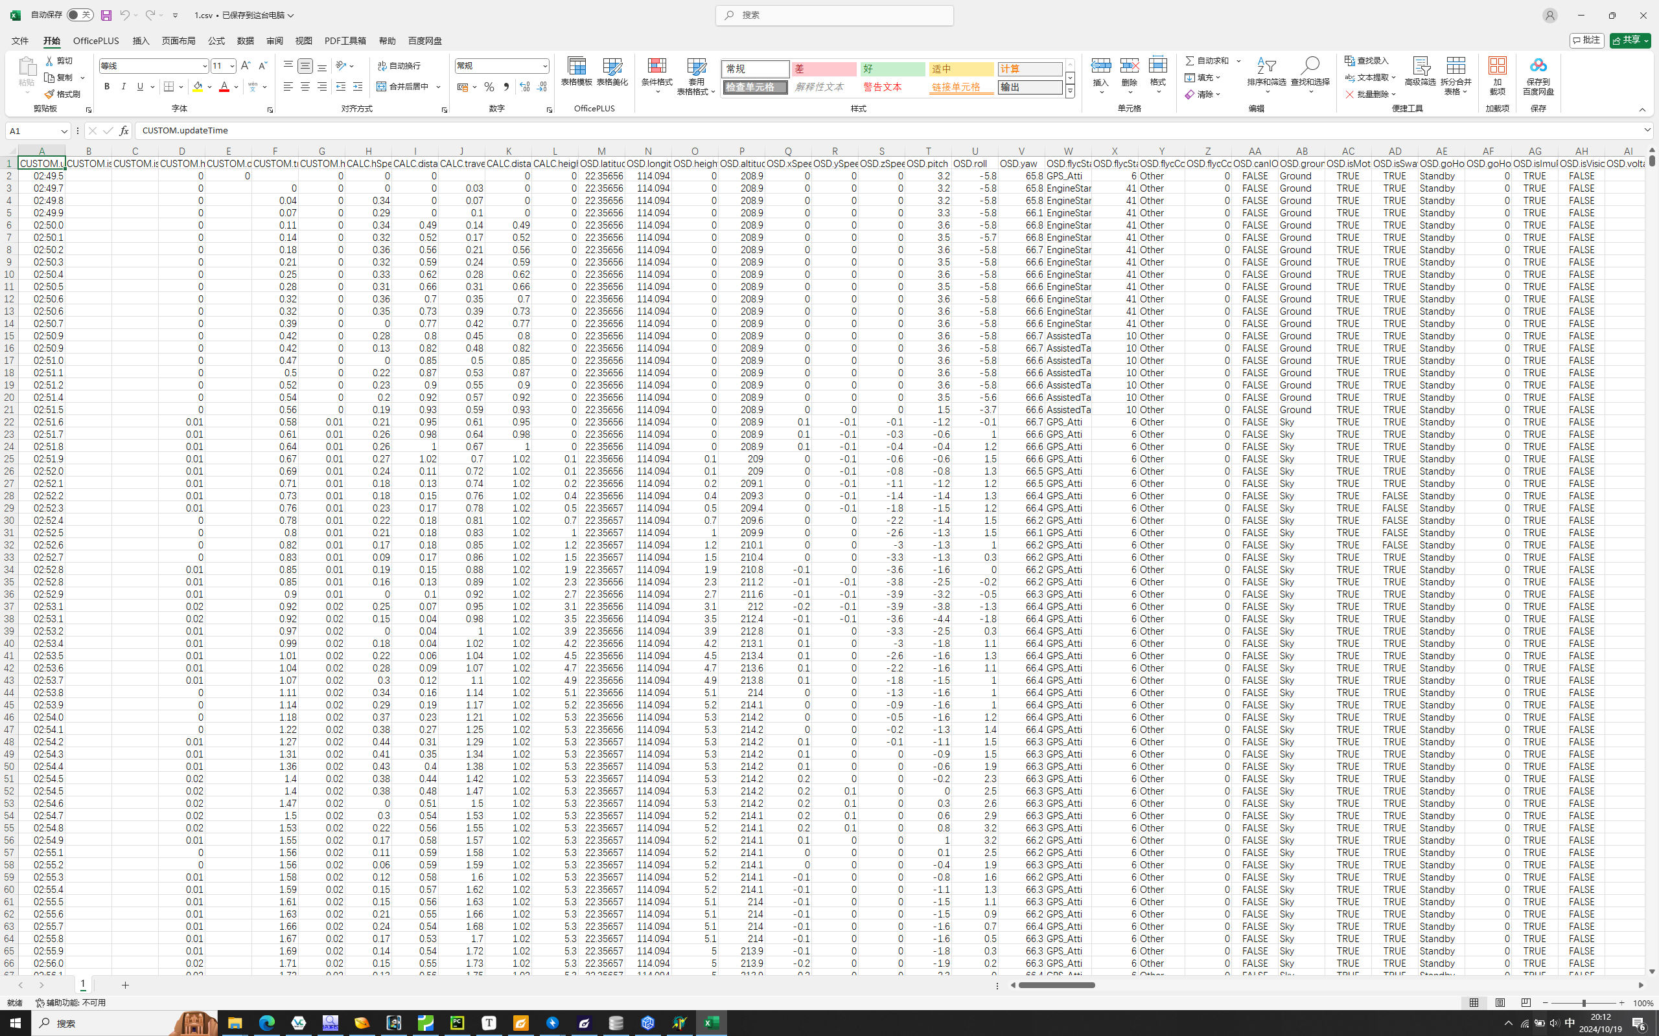Toggle Align Left for the selected cell
The width and height of the screenshot is (1659, 1036).
coord(288,86)
